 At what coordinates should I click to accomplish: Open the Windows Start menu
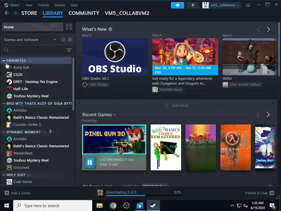[7, 206]
